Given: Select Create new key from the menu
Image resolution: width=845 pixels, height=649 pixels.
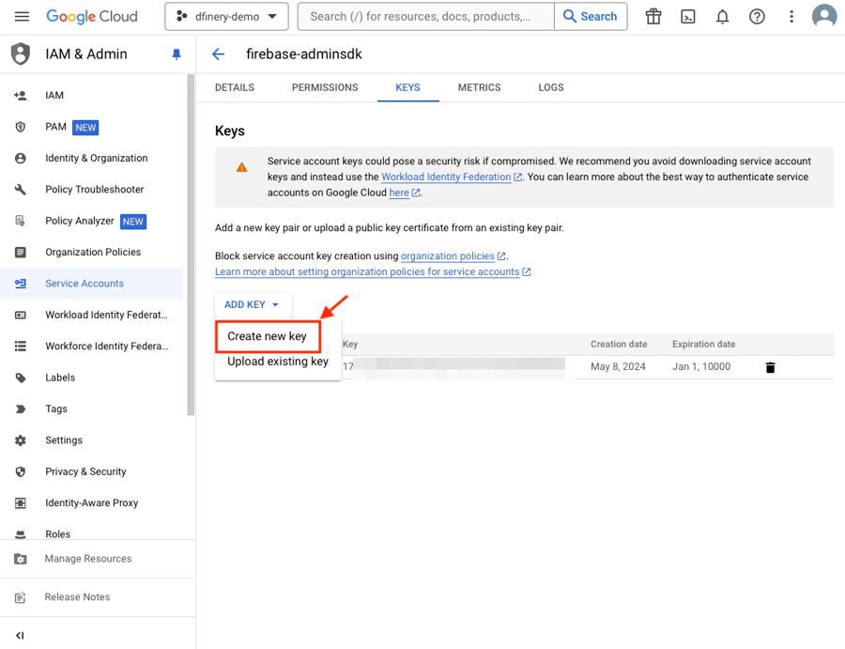Looking at the screenshot, I should coord(267,336).
